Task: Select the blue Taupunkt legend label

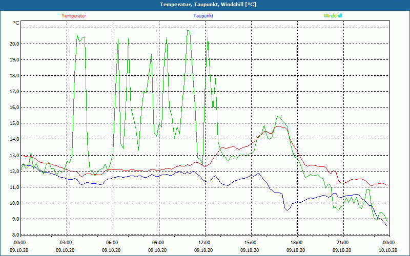Action: [x=203, y=16]
